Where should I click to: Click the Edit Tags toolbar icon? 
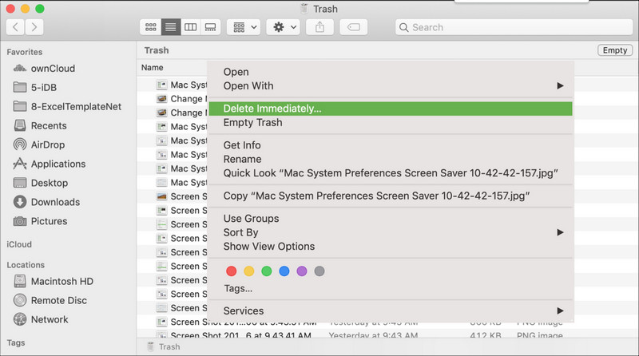point(354,27)
